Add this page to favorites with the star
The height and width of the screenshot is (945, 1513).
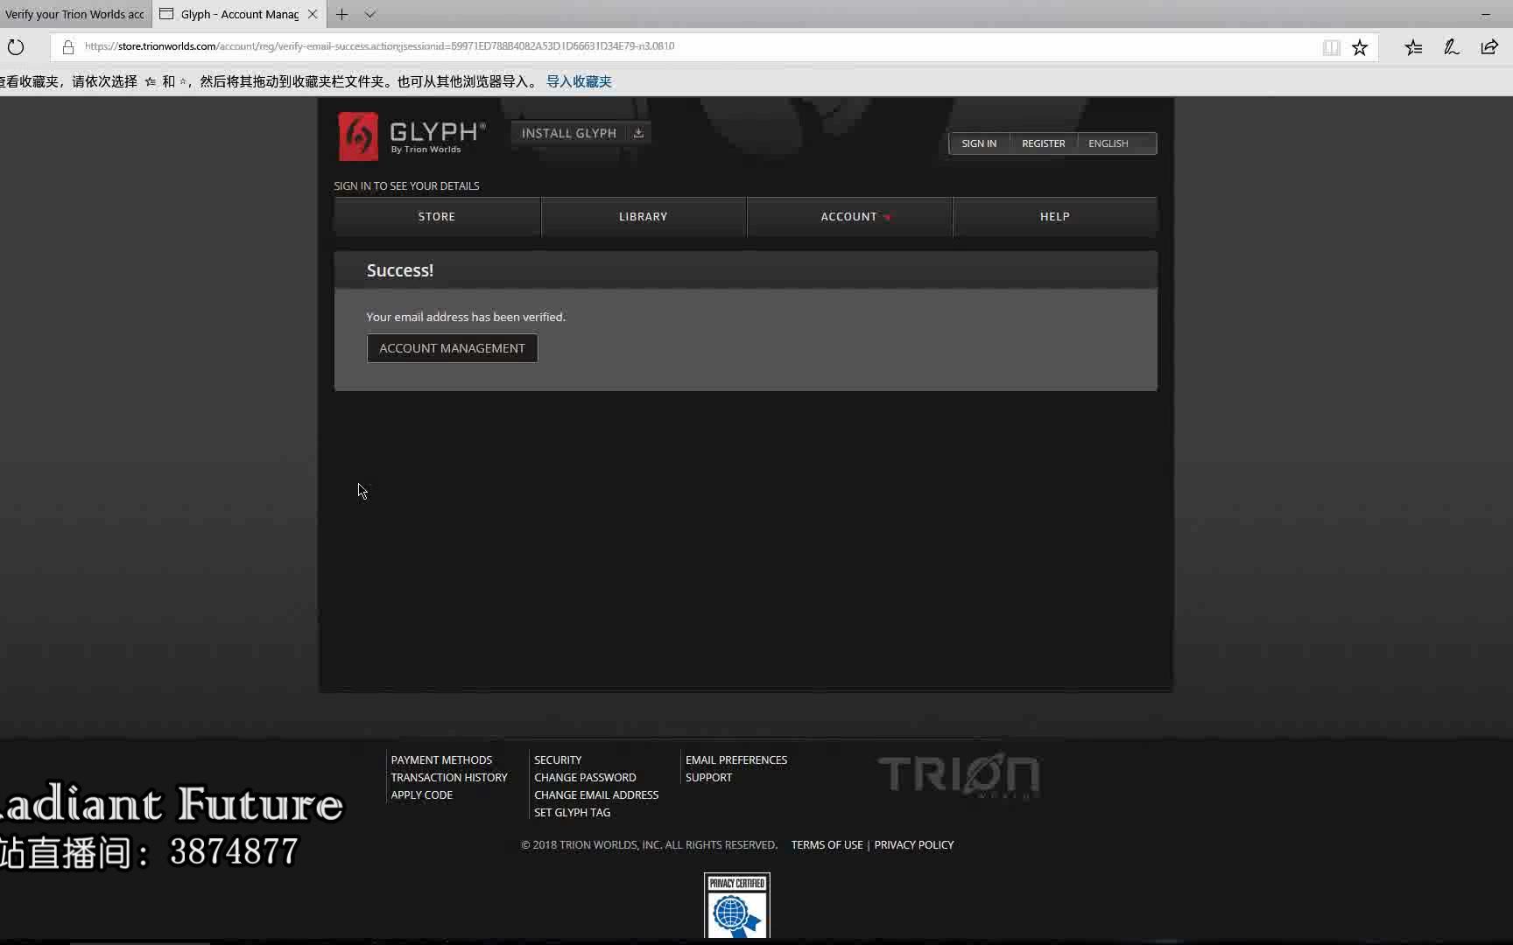tap(1360, 47)
